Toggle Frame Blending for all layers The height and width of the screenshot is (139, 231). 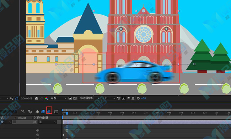point(43,112)
